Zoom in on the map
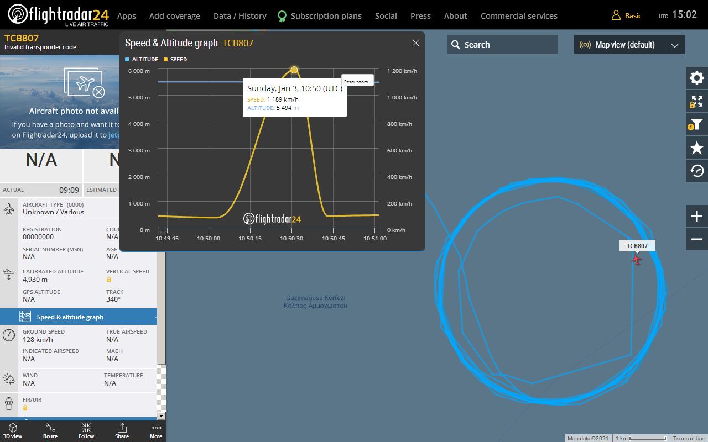The height and width of the screenshot is (442, 708). pos(697,216)
